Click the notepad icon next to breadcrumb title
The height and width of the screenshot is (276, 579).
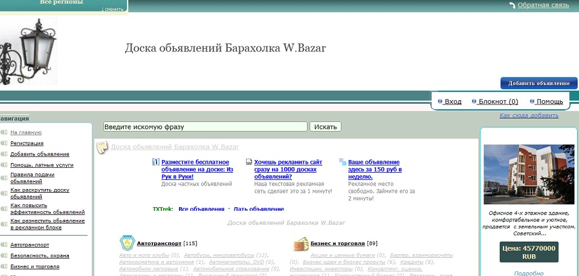coord(103,147)
